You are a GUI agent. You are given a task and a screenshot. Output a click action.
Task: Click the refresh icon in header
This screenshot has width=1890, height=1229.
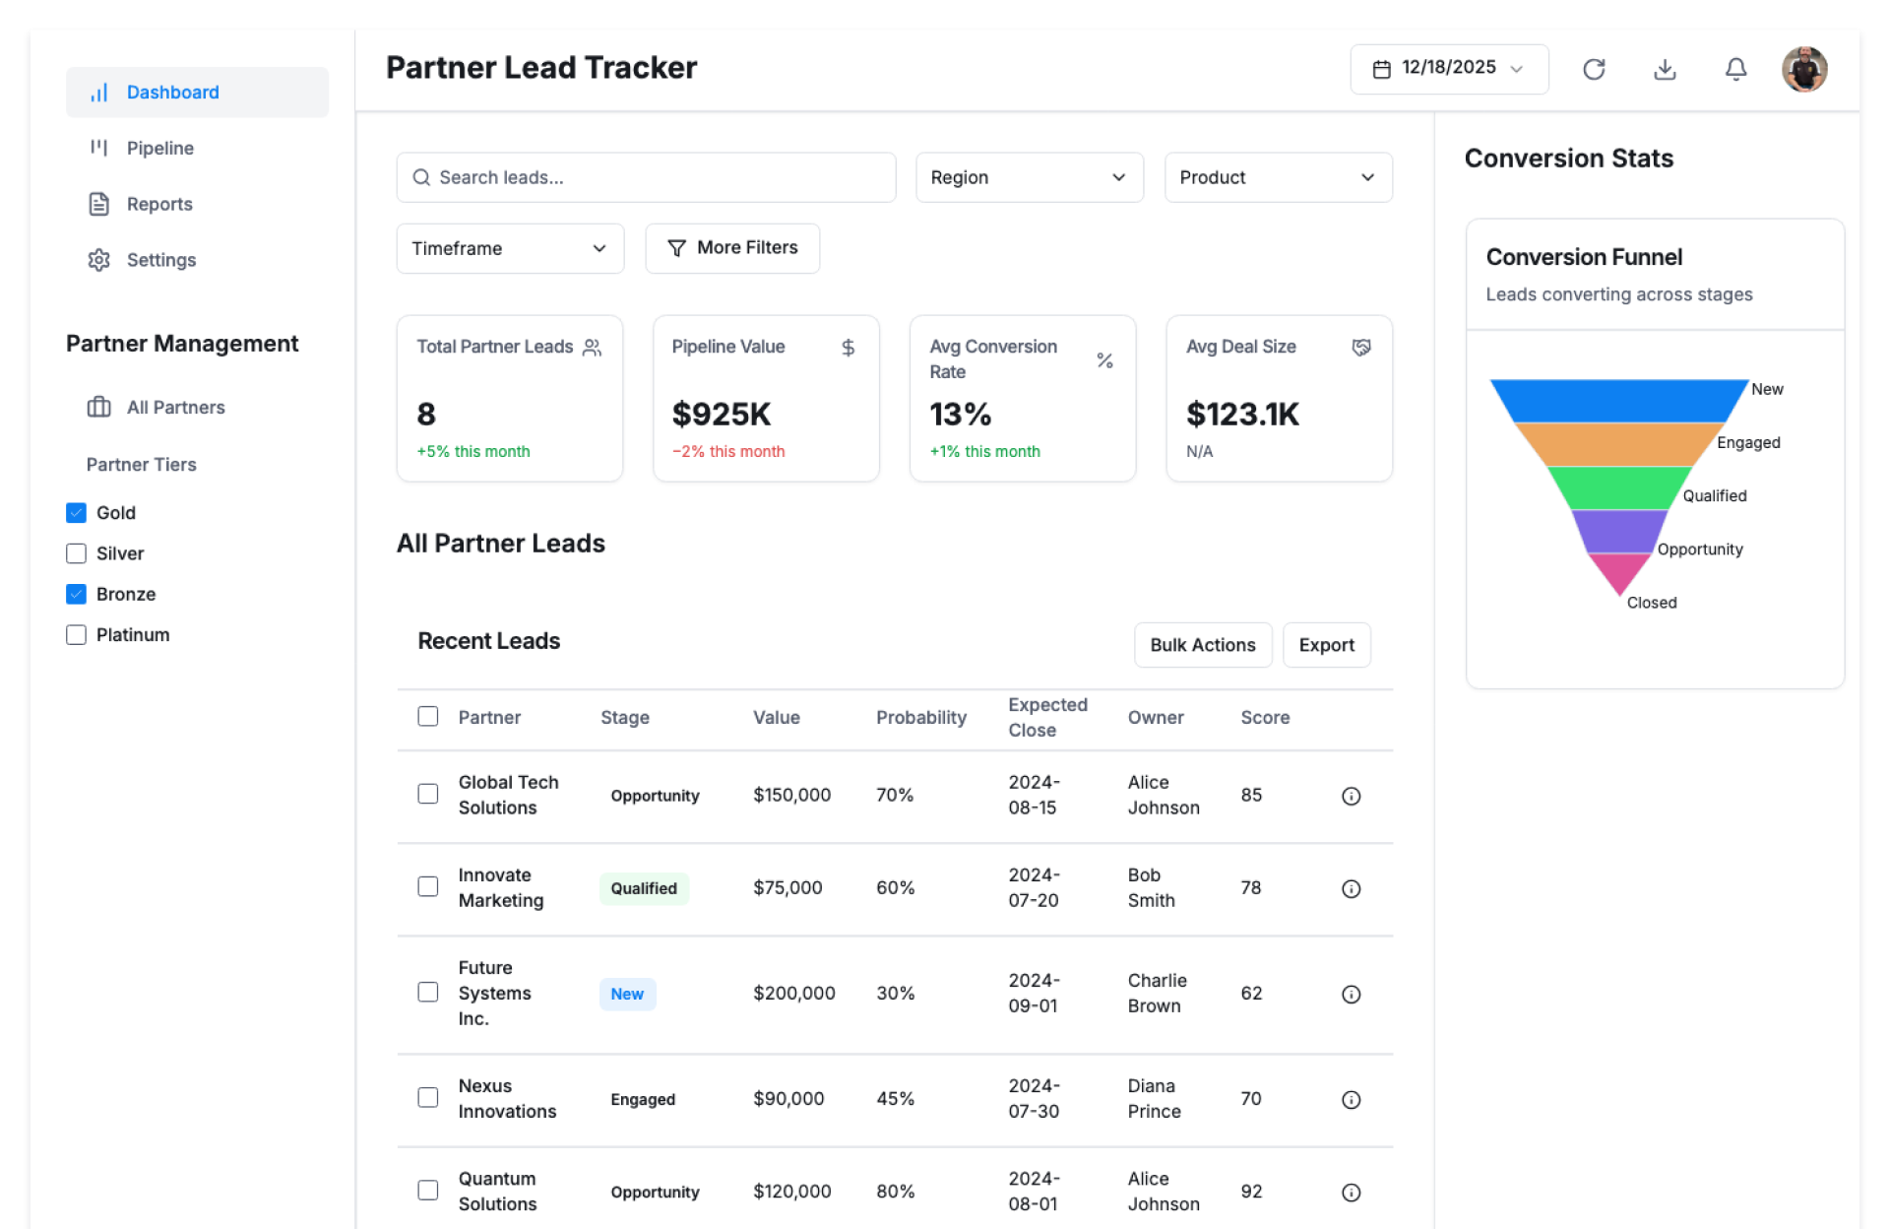tap(1593, 69)
